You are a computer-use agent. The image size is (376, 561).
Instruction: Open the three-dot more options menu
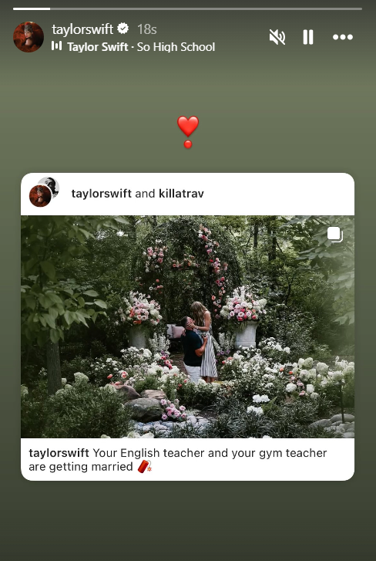(x=343, y=37)
